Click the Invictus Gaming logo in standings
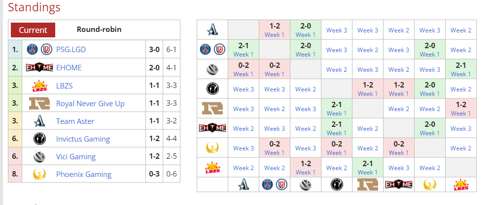Screen dimensions: 490x205 [40, 139]
